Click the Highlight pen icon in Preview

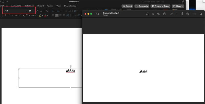pyautogui.click(x=172, y=14)
